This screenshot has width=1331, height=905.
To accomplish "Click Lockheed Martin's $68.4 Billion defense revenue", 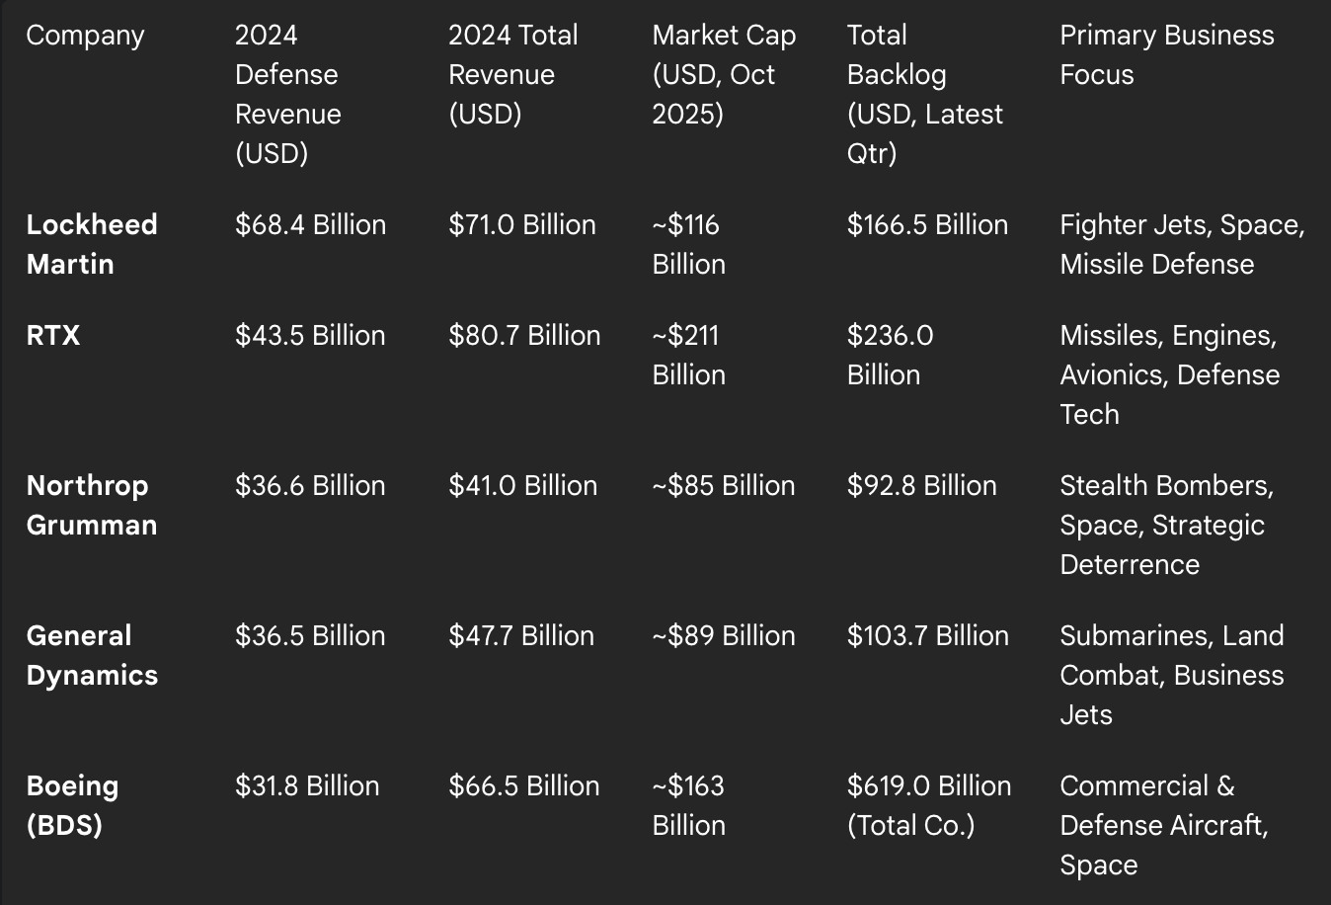I will [x=310, y=224].
